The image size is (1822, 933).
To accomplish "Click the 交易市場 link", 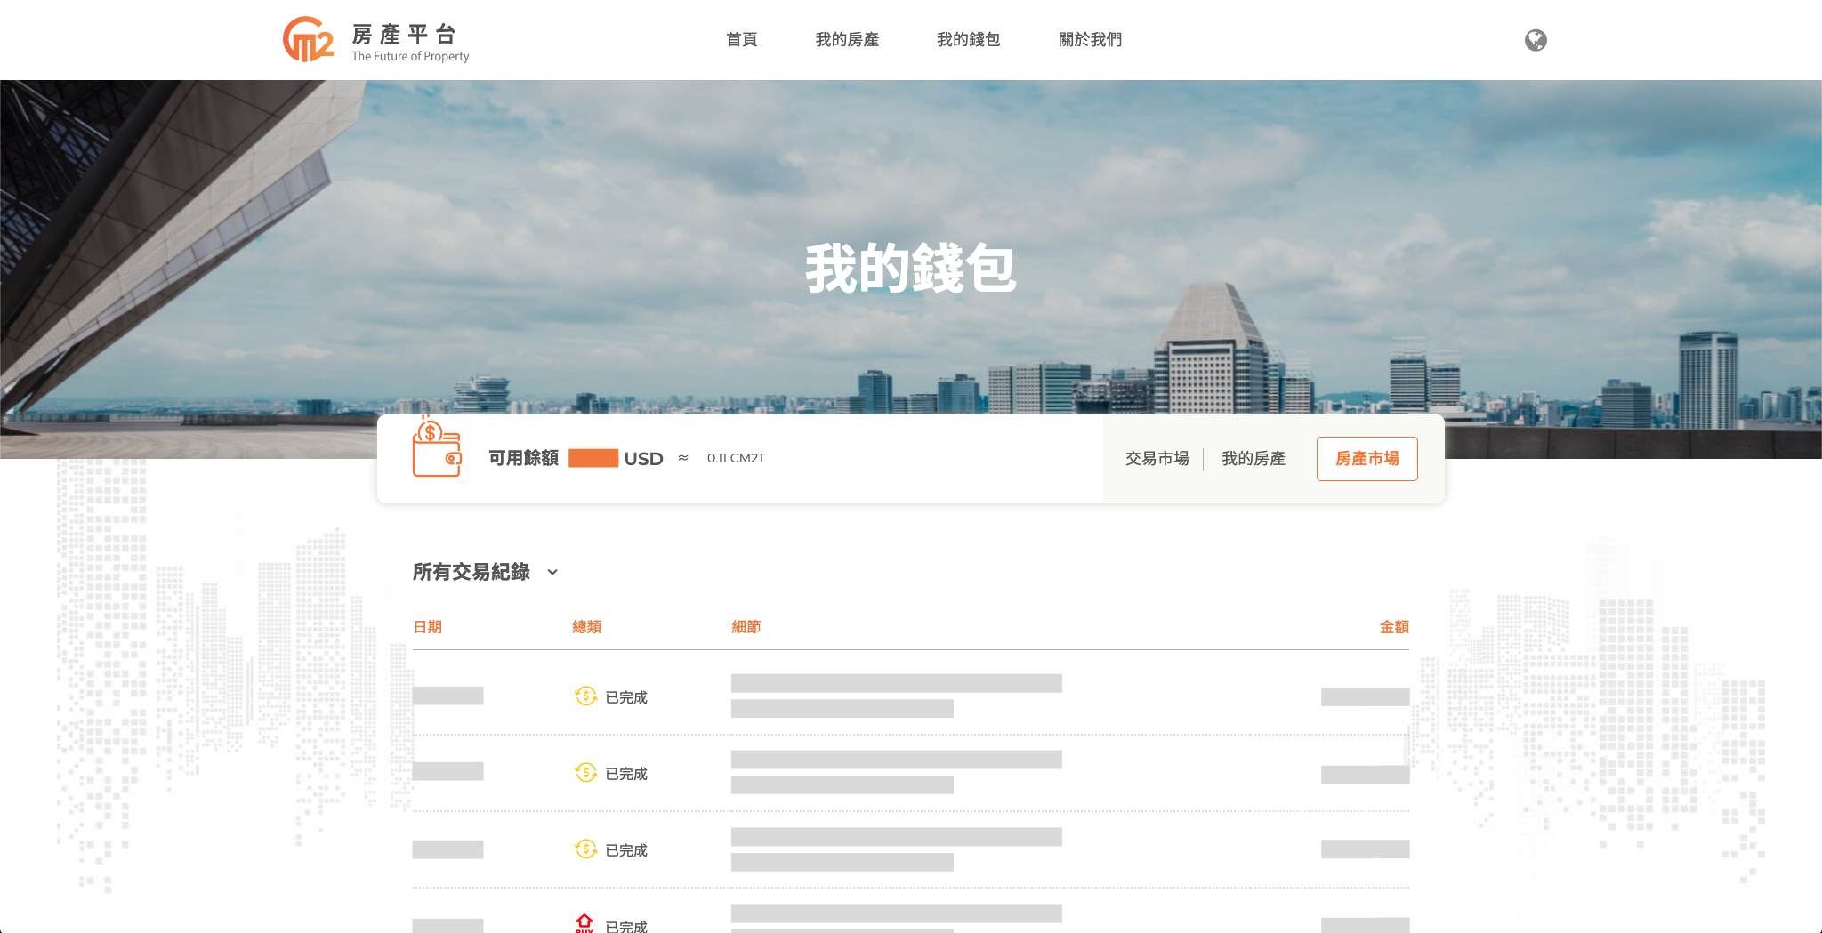I will [1157, 459].
